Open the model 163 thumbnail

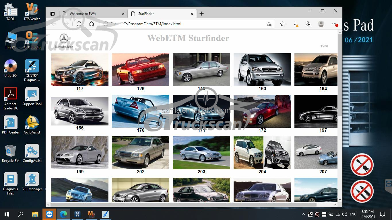tap(262, 70)
